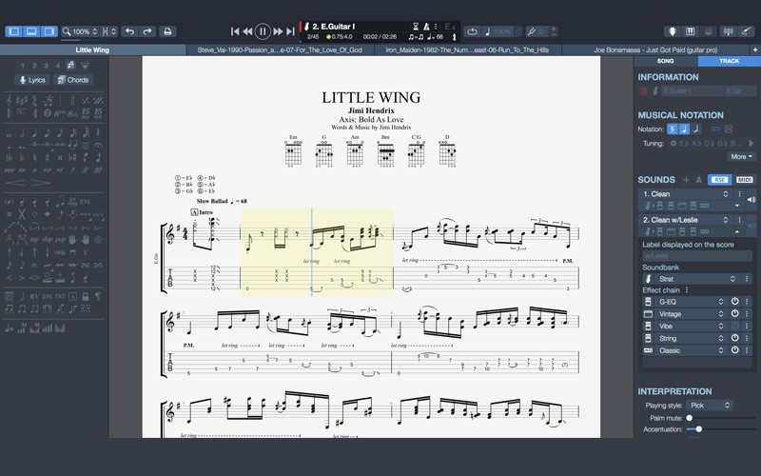Open the tuning fork tool
This screenshot has height=476, width=761.
[532, 31]
